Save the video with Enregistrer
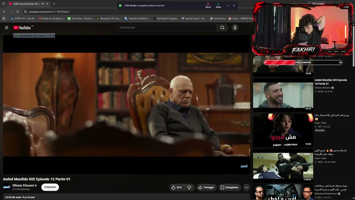The width and height of the screenshot is (355, 200). click(230, 187)
